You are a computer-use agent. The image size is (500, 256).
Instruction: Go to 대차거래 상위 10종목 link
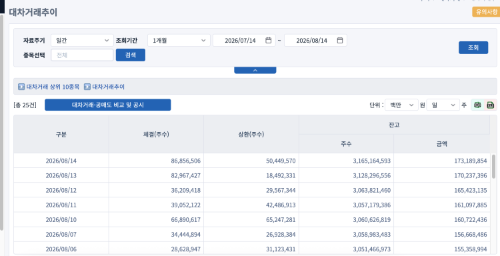point(53,87)
